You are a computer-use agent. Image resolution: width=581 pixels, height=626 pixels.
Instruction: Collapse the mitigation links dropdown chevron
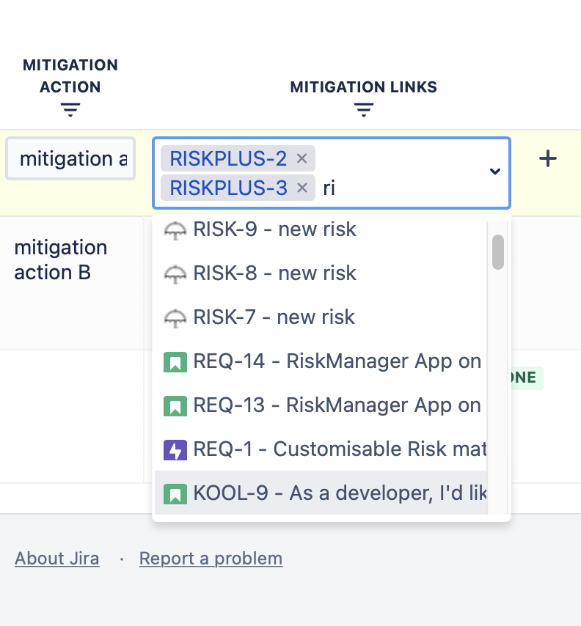coord(495,172)
